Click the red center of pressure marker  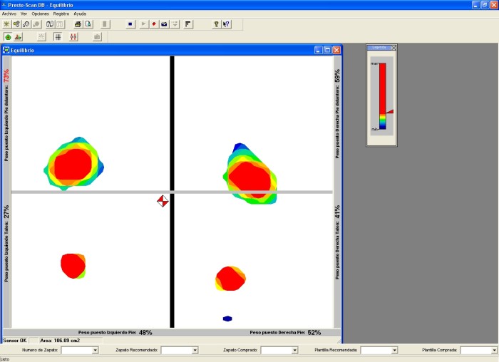tap(163, 201)
